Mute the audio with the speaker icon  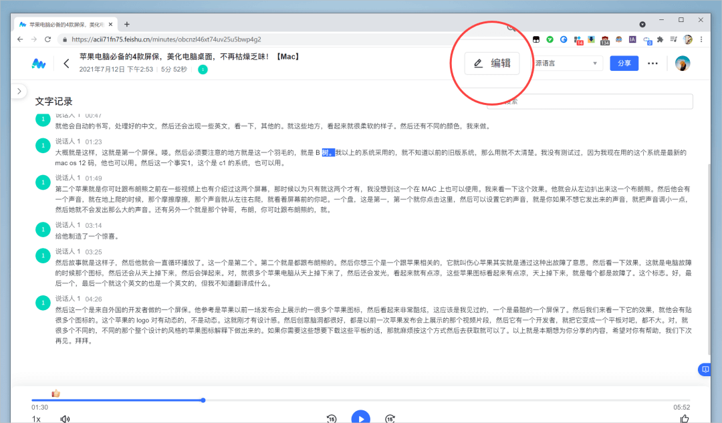tap(65, 419)
